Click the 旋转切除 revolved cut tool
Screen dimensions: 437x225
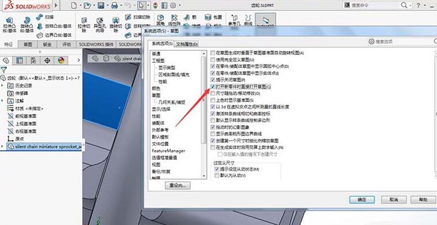[x=116, y=25]
